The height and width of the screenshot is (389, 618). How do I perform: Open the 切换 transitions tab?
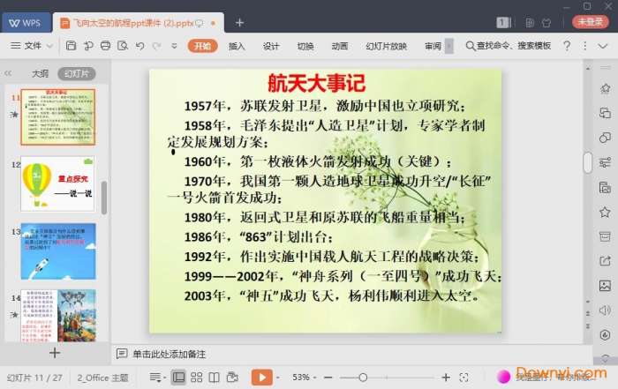(305, 46)
